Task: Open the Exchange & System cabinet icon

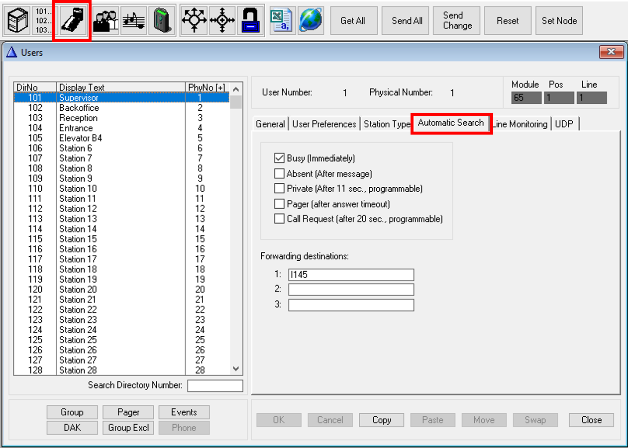Action: point(18,21)
